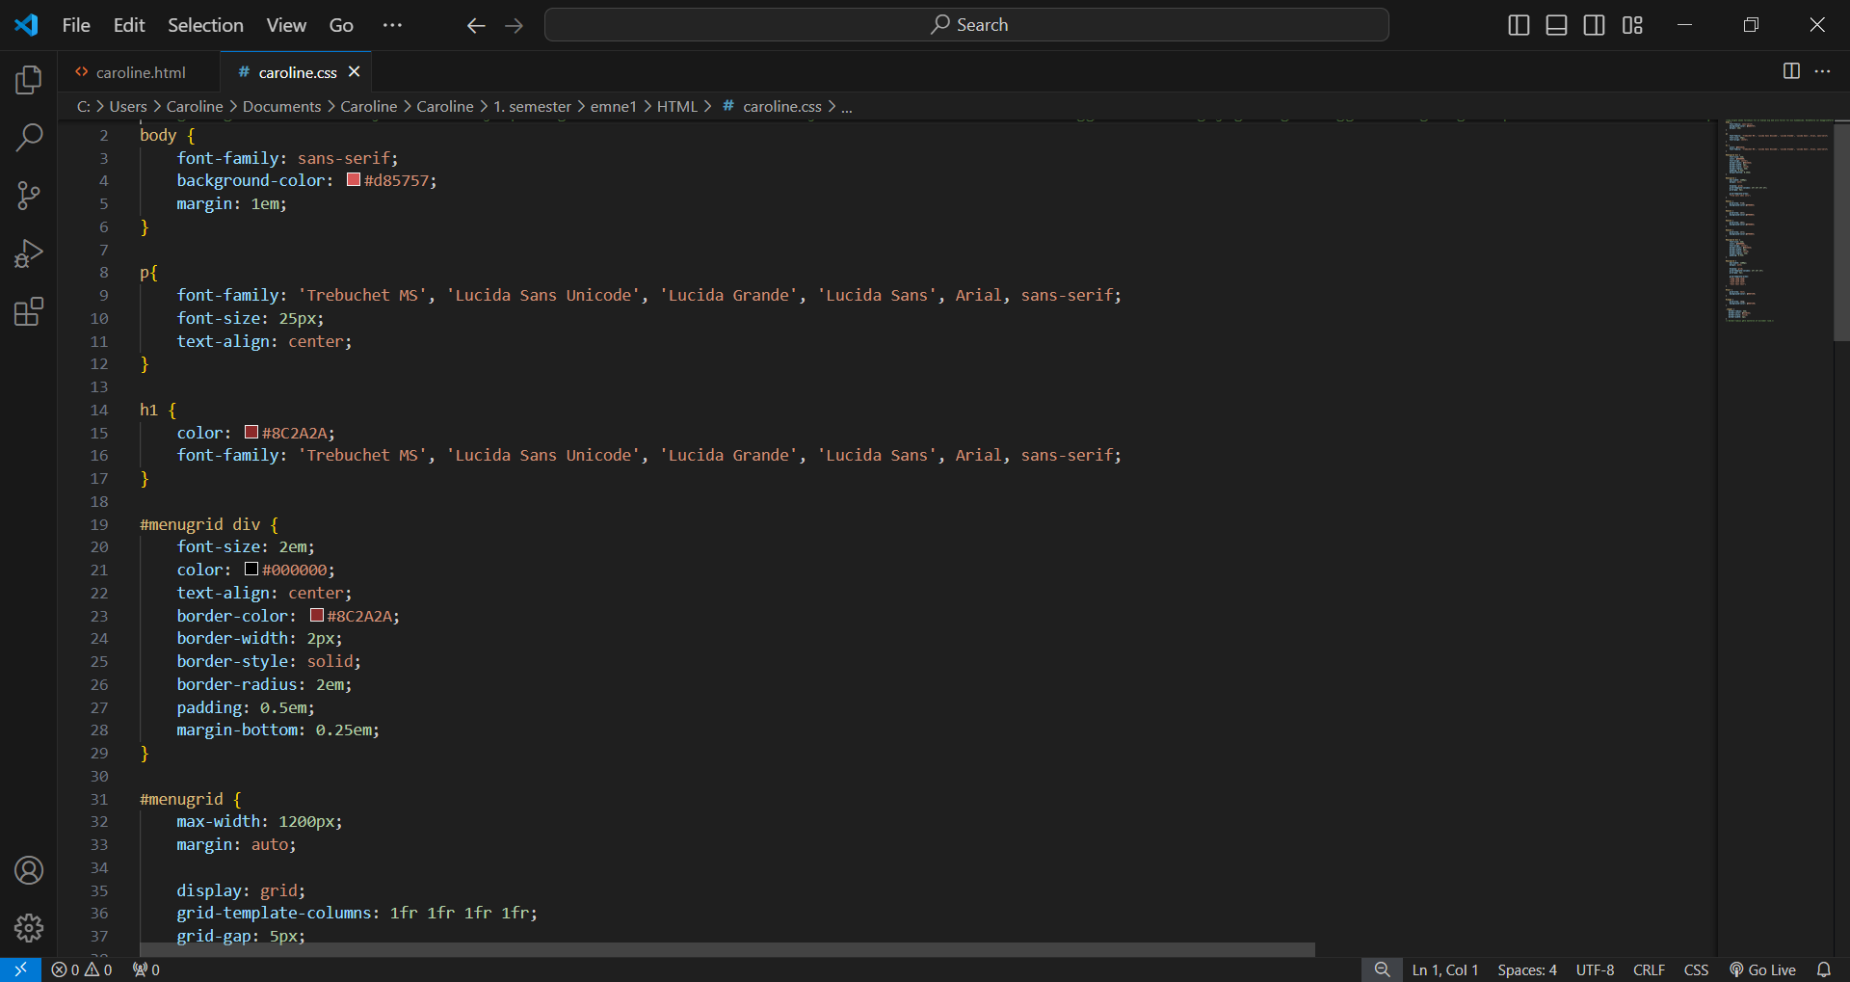
Task: Toggle the bottom panel visibility
Action: coord(1556,25)
